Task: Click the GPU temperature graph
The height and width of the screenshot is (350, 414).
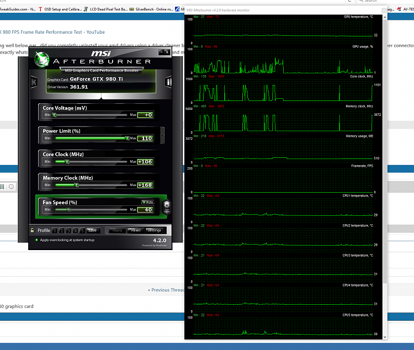Action: 283,30
